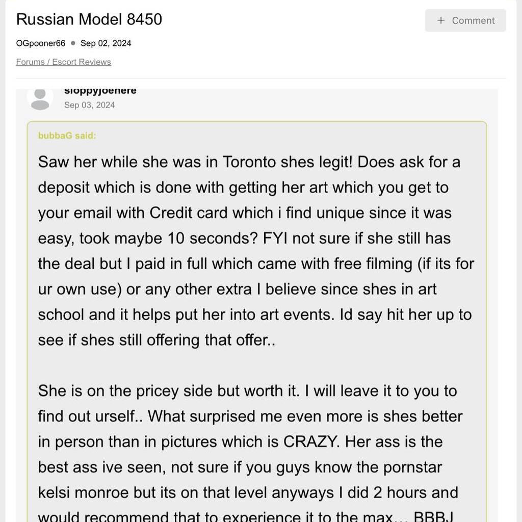Viewport: 522px width, 522px height.
Task: Click the plus icon in the Comment button
Action: [439, 20]
